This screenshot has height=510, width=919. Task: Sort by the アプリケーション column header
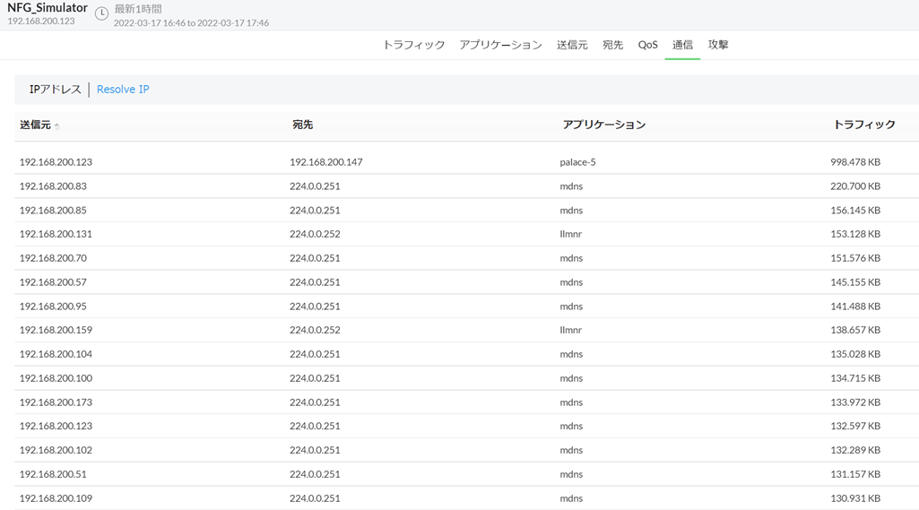point(603,125)
